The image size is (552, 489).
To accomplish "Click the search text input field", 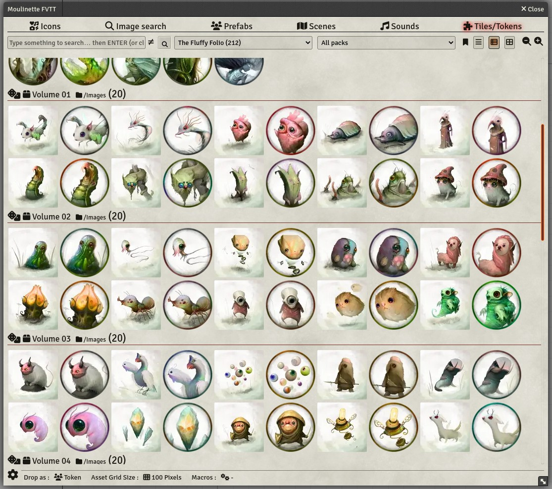I will point(76,43).
